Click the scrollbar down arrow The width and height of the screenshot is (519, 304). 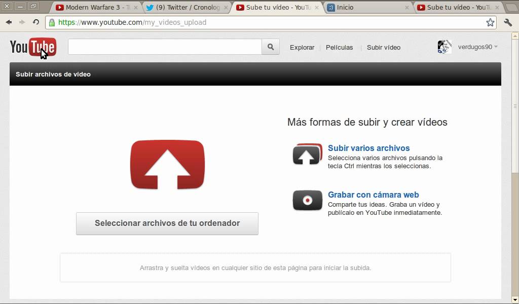coord(515,300)
